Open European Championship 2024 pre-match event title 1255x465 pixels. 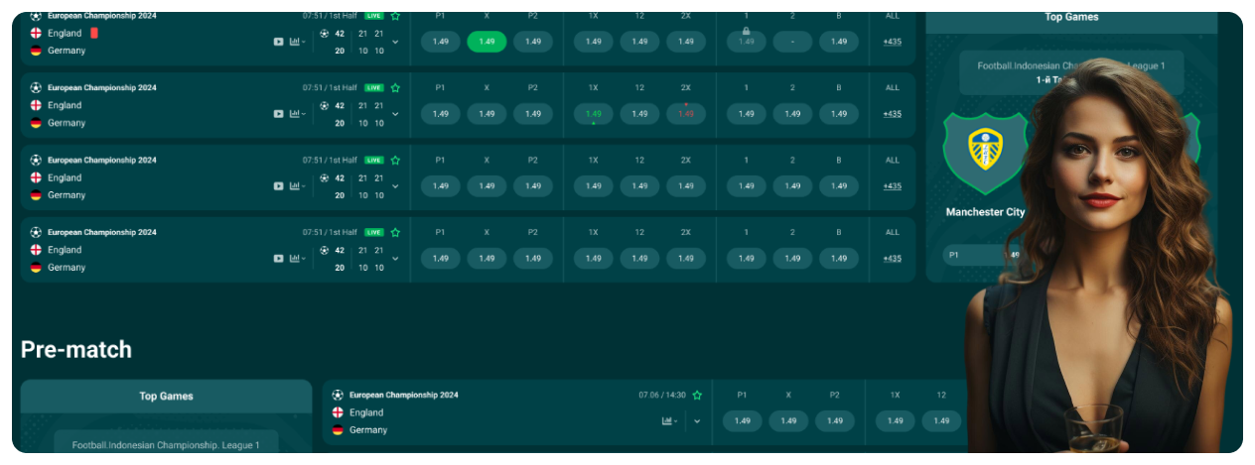tap(403, 395)
